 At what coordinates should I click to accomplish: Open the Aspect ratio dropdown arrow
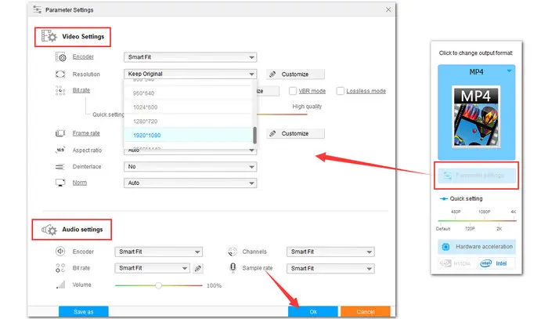tap(251, 150)
